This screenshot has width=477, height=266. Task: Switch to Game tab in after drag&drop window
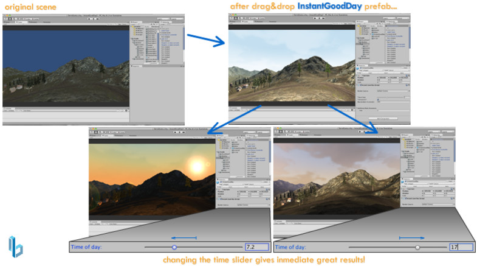click(x=246, y=21)
